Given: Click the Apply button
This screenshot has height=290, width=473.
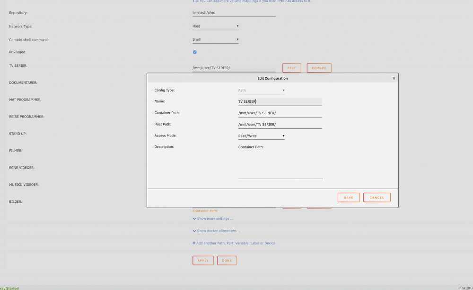Looking at the screenshot, I should pyautogui.click(x=203, y=261).
